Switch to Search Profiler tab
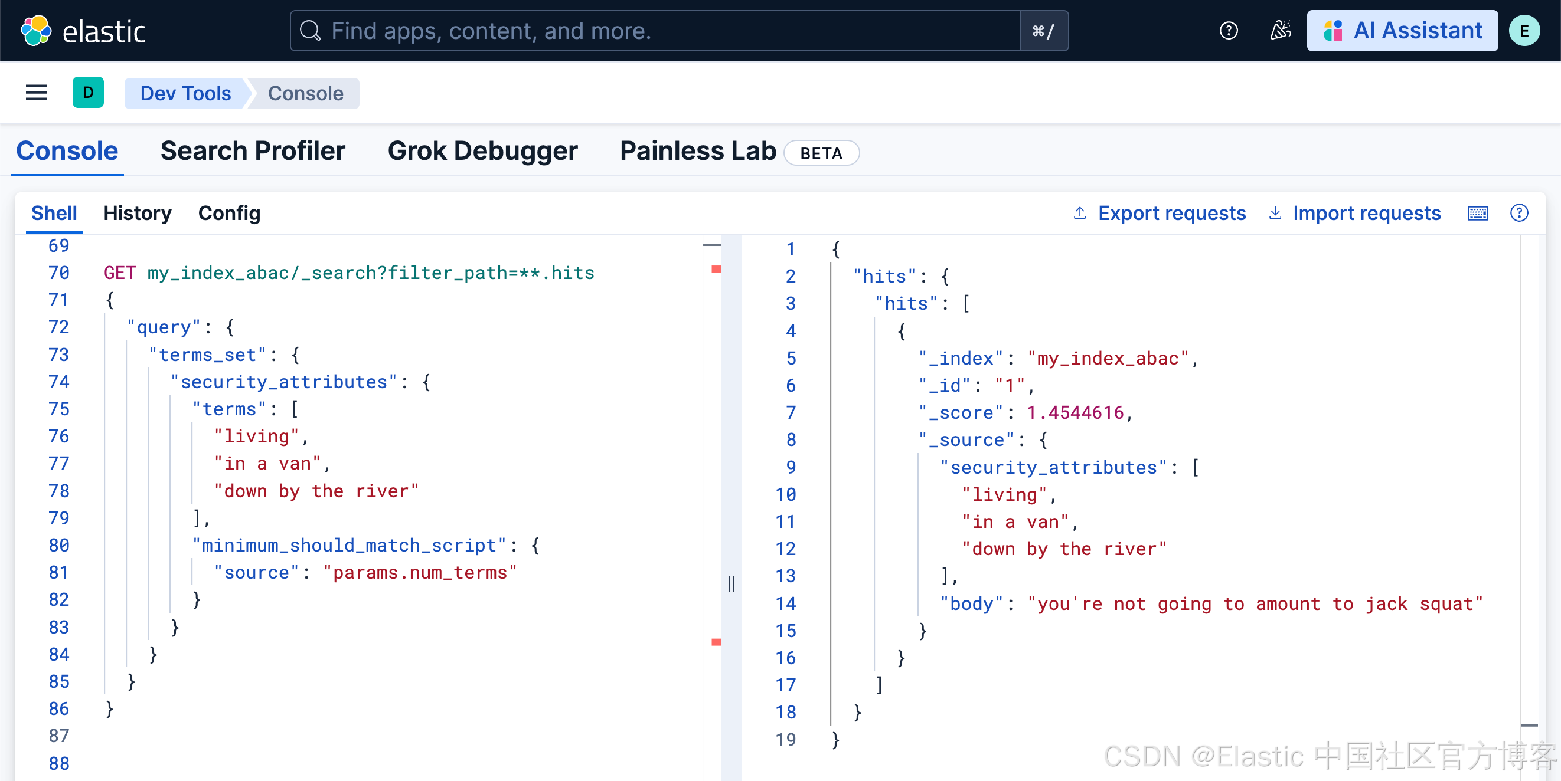Image resolution: width=1561 pixels, height=781 pixels. click(253, 151)
